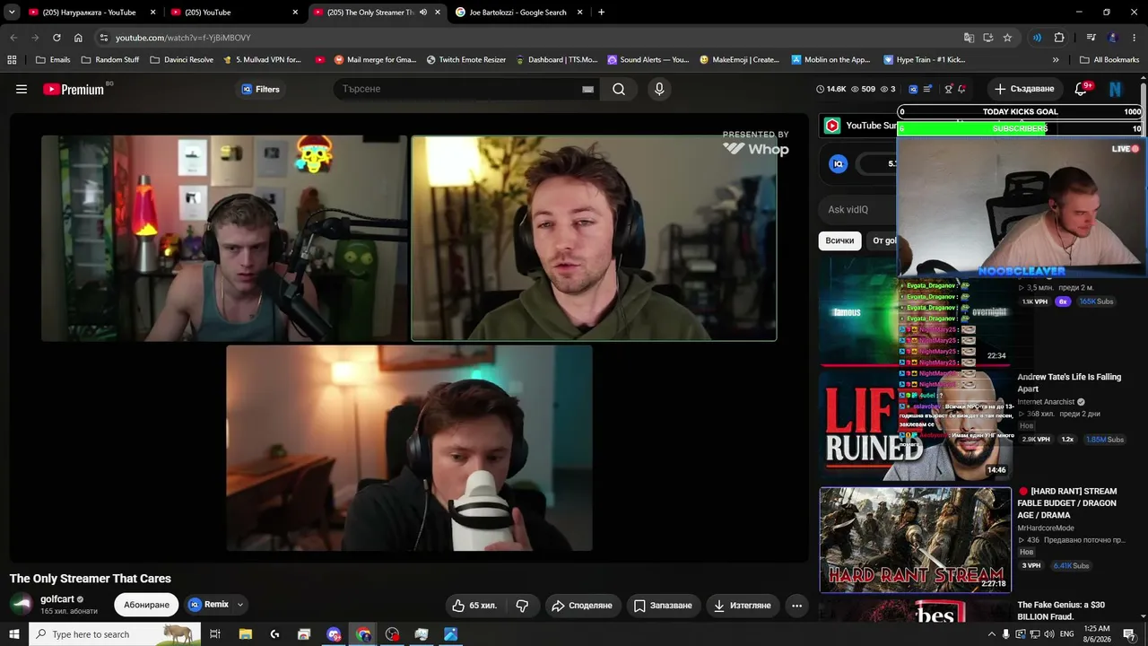The height and width of the screenshot is (646, 1148).
Task: Click the magnifier search button
Action: coord(619,89)
